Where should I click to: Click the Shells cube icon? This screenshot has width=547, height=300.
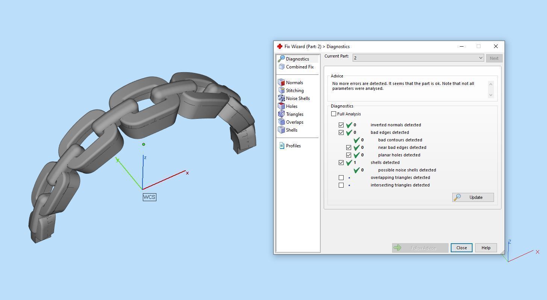click(281, 130)
